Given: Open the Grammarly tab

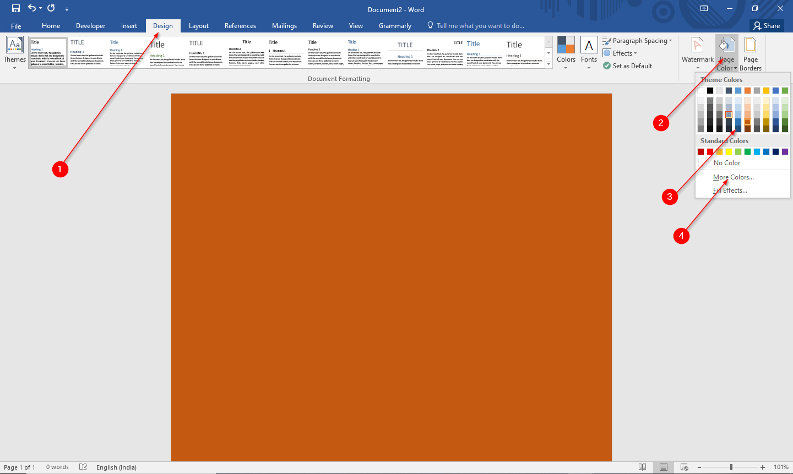Looking at the screenshot, I should pyautogui.click(x=395, y=26).
